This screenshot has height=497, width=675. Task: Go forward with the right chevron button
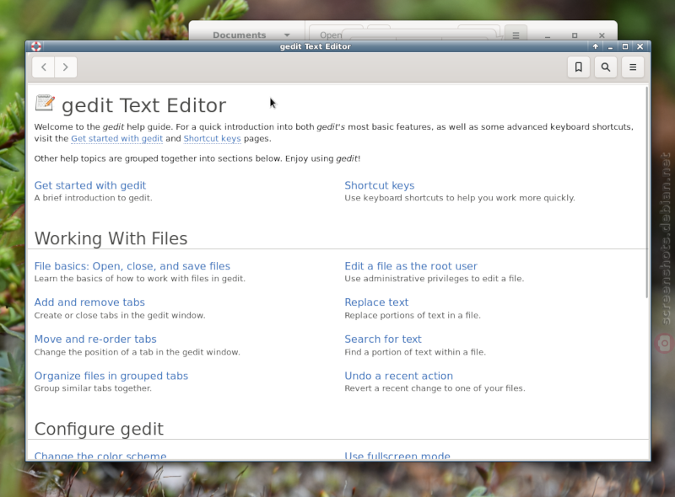(x=66, y=67)
